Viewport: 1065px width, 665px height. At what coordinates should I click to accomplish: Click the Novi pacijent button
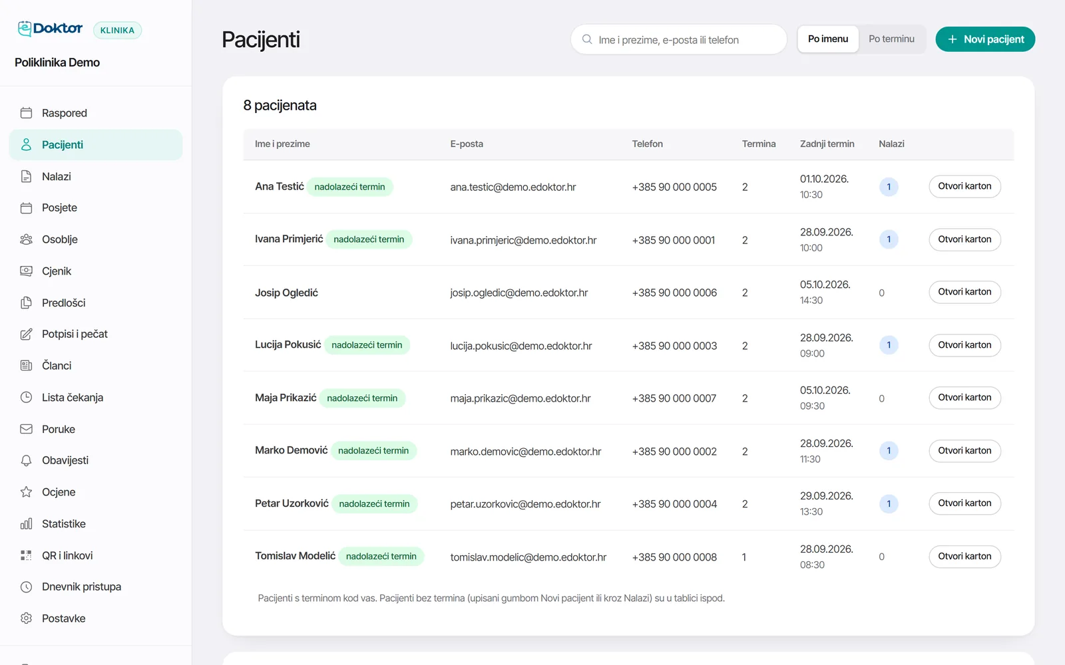click(x=985, y=39)
